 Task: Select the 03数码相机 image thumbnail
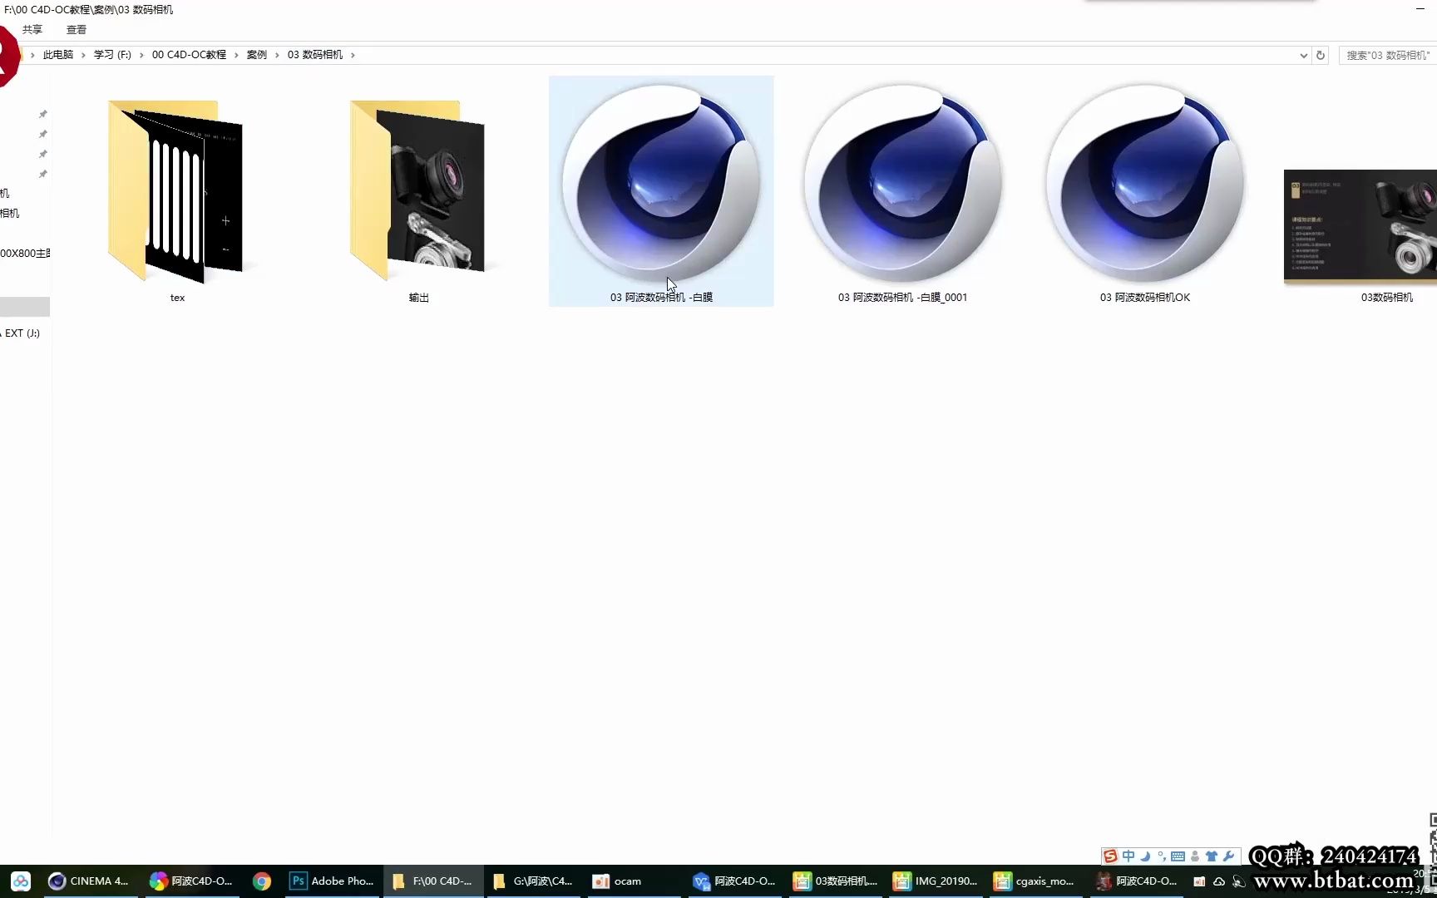[1360, 226]
